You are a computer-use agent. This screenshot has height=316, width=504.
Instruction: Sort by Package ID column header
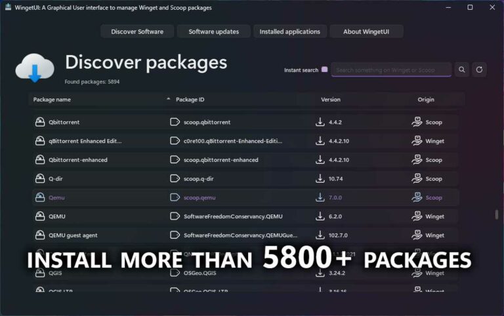[x=190, y=100]
